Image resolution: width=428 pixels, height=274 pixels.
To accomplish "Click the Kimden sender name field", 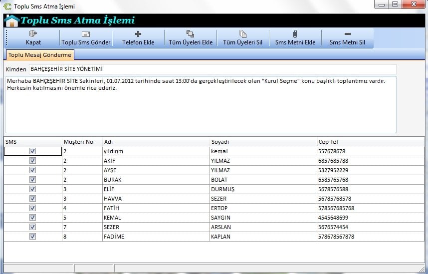I will (x=212, y=69).
